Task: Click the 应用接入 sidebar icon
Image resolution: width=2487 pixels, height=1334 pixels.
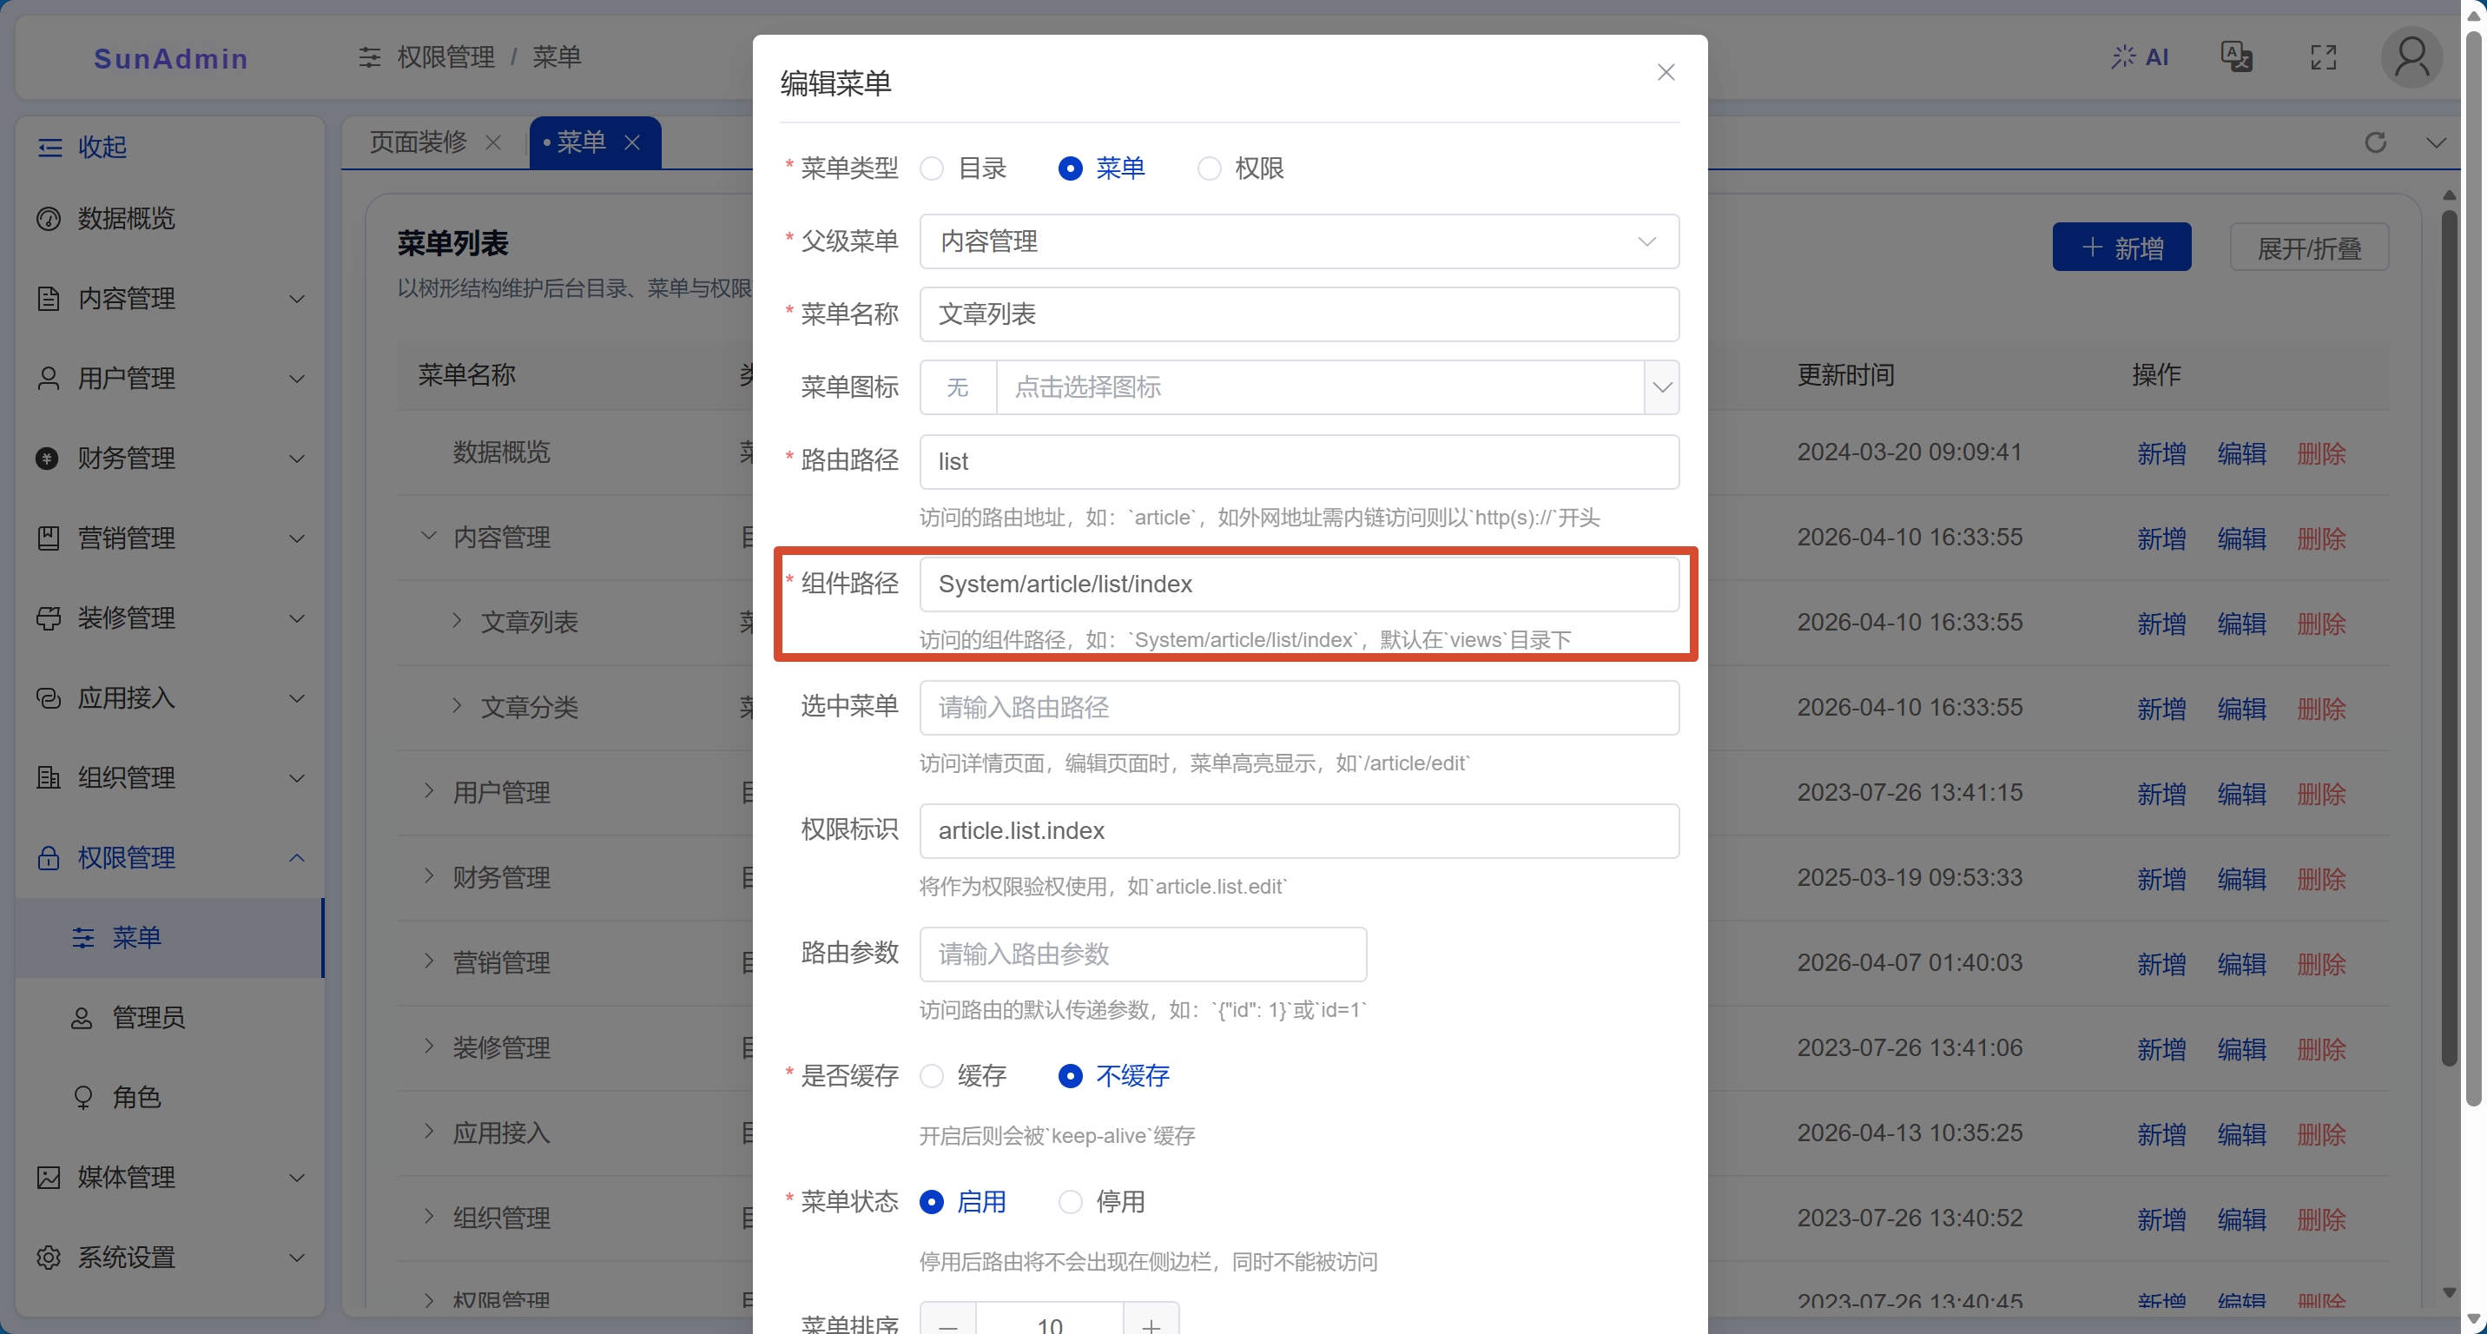Action: (x=49, y=698)
